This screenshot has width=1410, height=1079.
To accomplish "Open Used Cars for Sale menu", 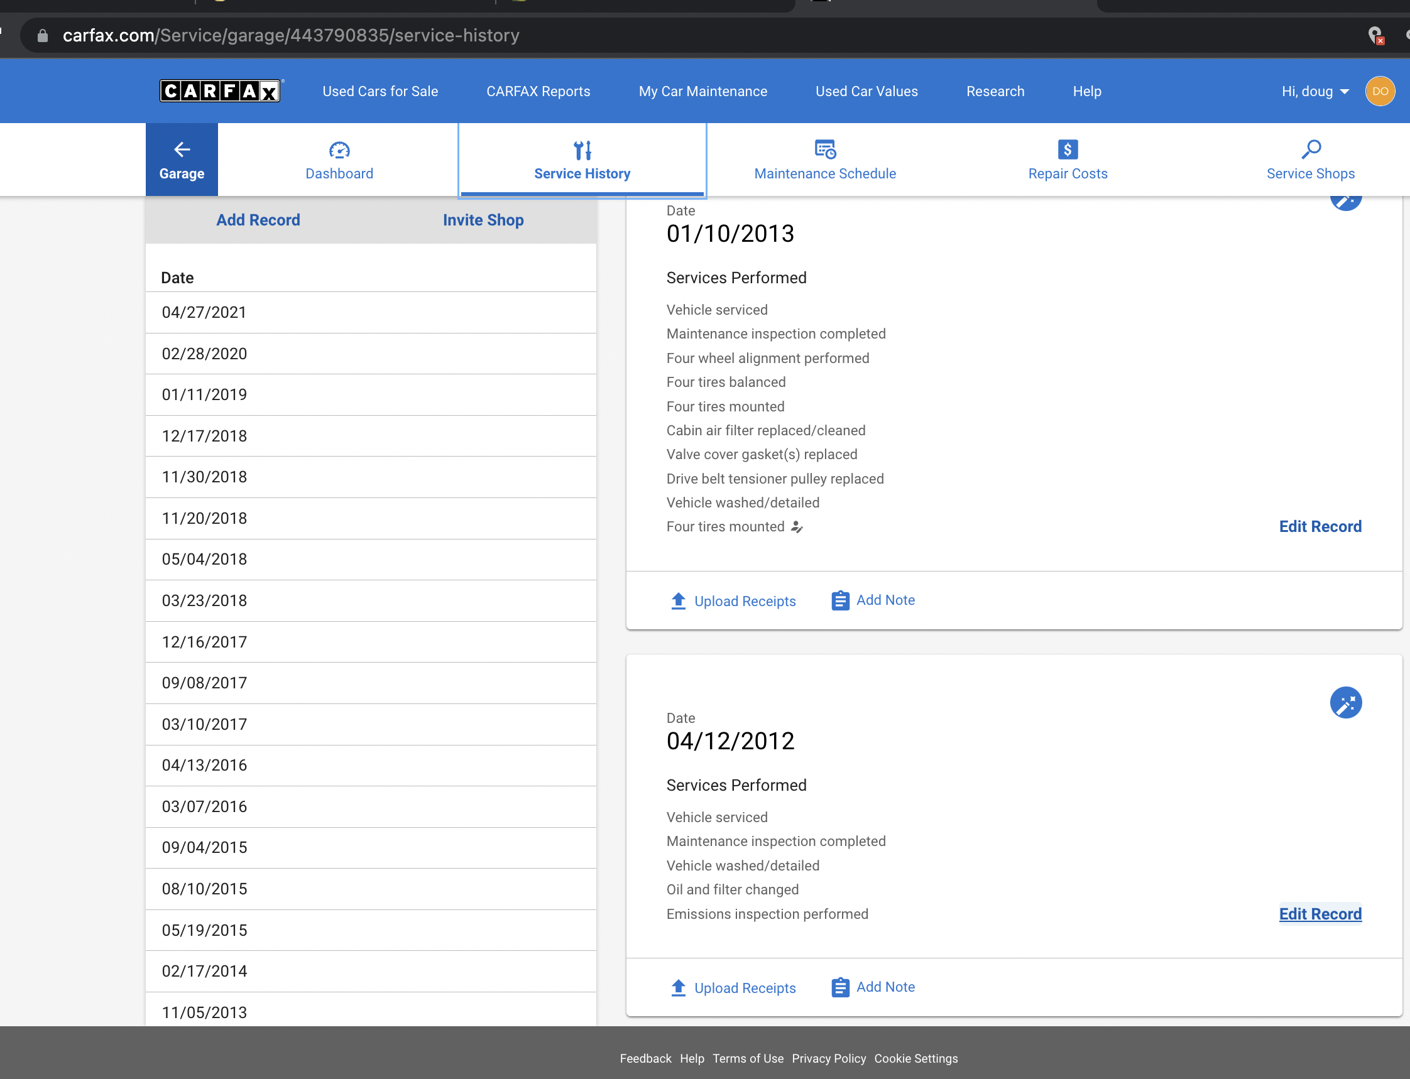I will tap(380, 91).
